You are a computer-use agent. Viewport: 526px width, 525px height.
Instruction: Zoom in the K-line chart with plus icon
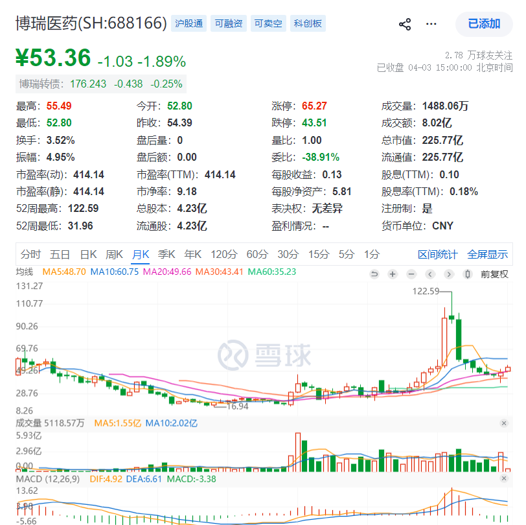tap(393, 274)
